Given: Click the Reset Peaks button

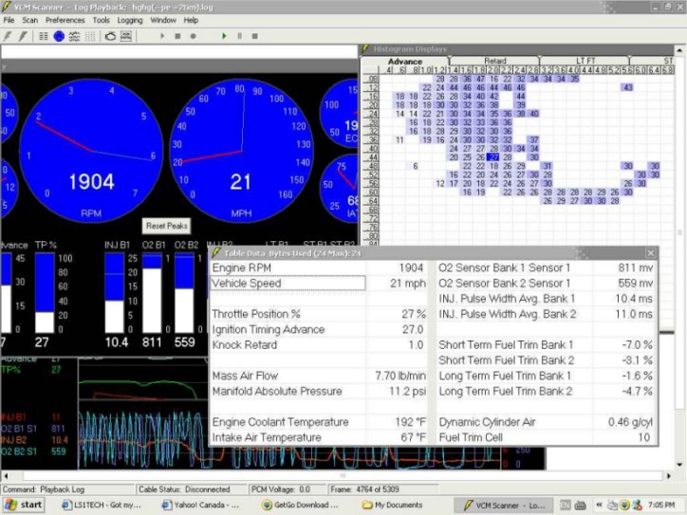Looking at the screenshot, I should pyautogui.click(x=167, y=226).
